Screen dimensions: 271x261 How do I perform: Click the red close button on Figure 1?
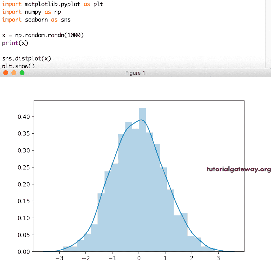pyautogui.click(x=6, y=73)
